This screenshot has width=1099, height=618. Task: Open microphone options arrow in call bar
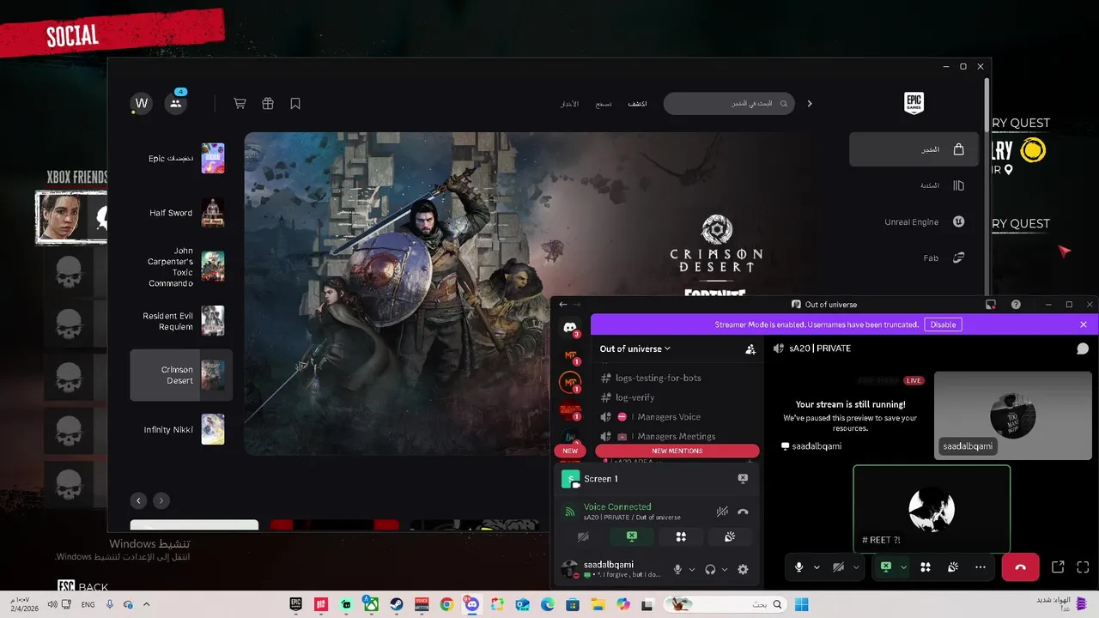point(817,567)
